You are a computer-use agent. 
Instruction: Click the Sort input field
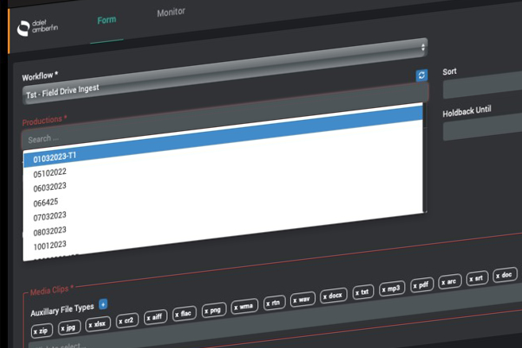coord(482,87)
